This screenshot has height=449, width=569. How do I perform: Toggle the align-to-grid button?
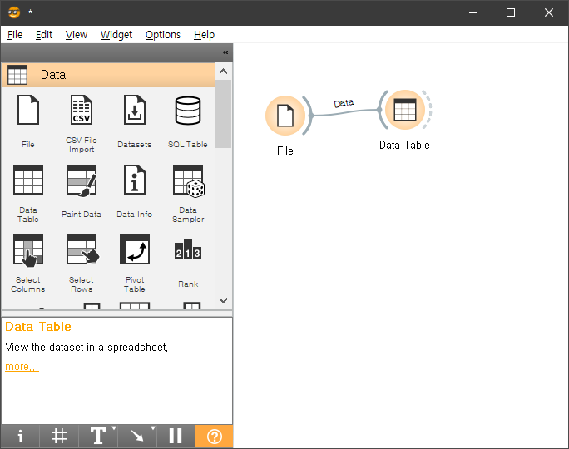[59, 436]
